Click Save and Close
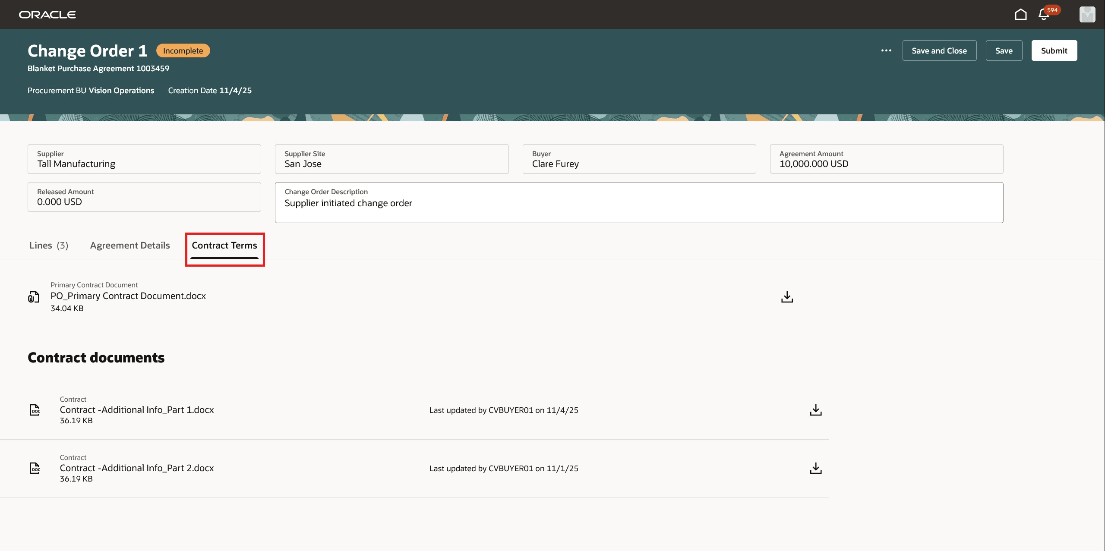 [x=939, y=50]
